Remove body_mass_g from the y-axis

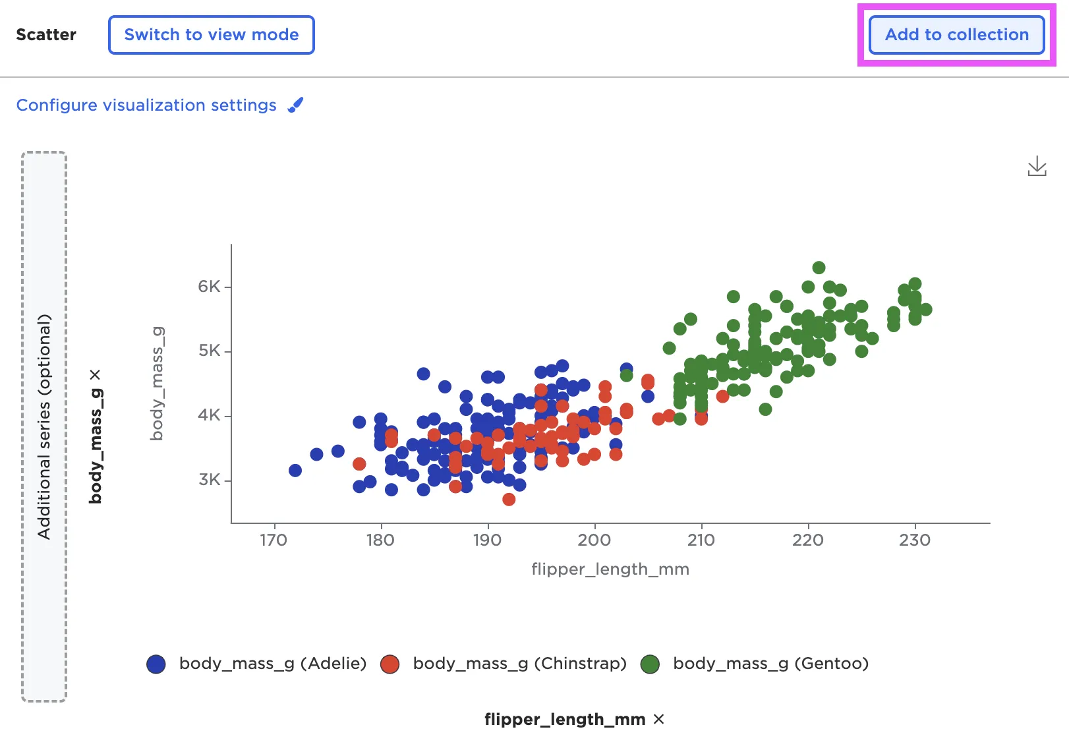96,375
